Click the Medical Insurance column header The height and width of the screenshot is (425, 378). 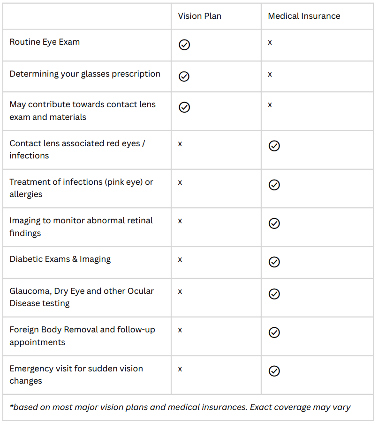pos(304,16)
